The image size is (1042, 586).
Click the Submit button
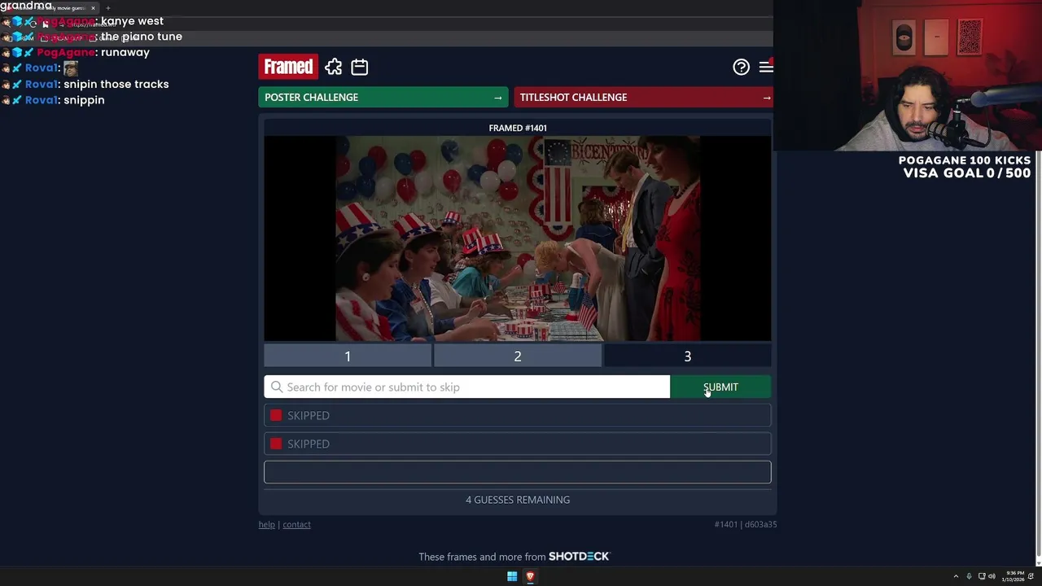720,387
